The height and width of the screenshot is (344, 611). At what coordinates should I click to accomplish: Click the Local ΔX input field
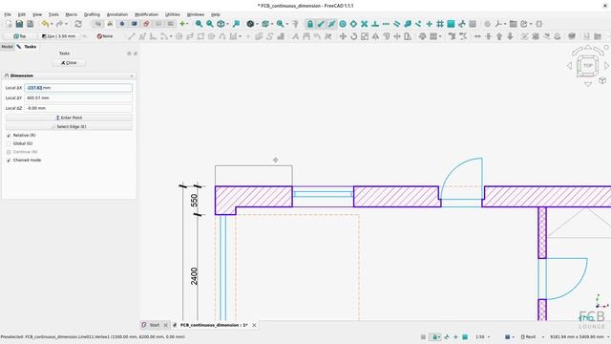pyautogui.click(x=78, y=88)
